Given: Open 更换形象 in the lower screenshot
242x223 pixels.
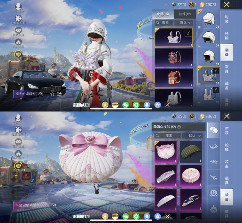Looking at the screenshot, I should coord(18,119).
